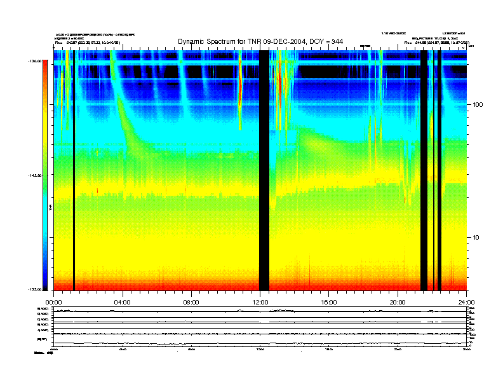Click the wide black data gap at 12:00
The image size is (503, 389).
264,170
